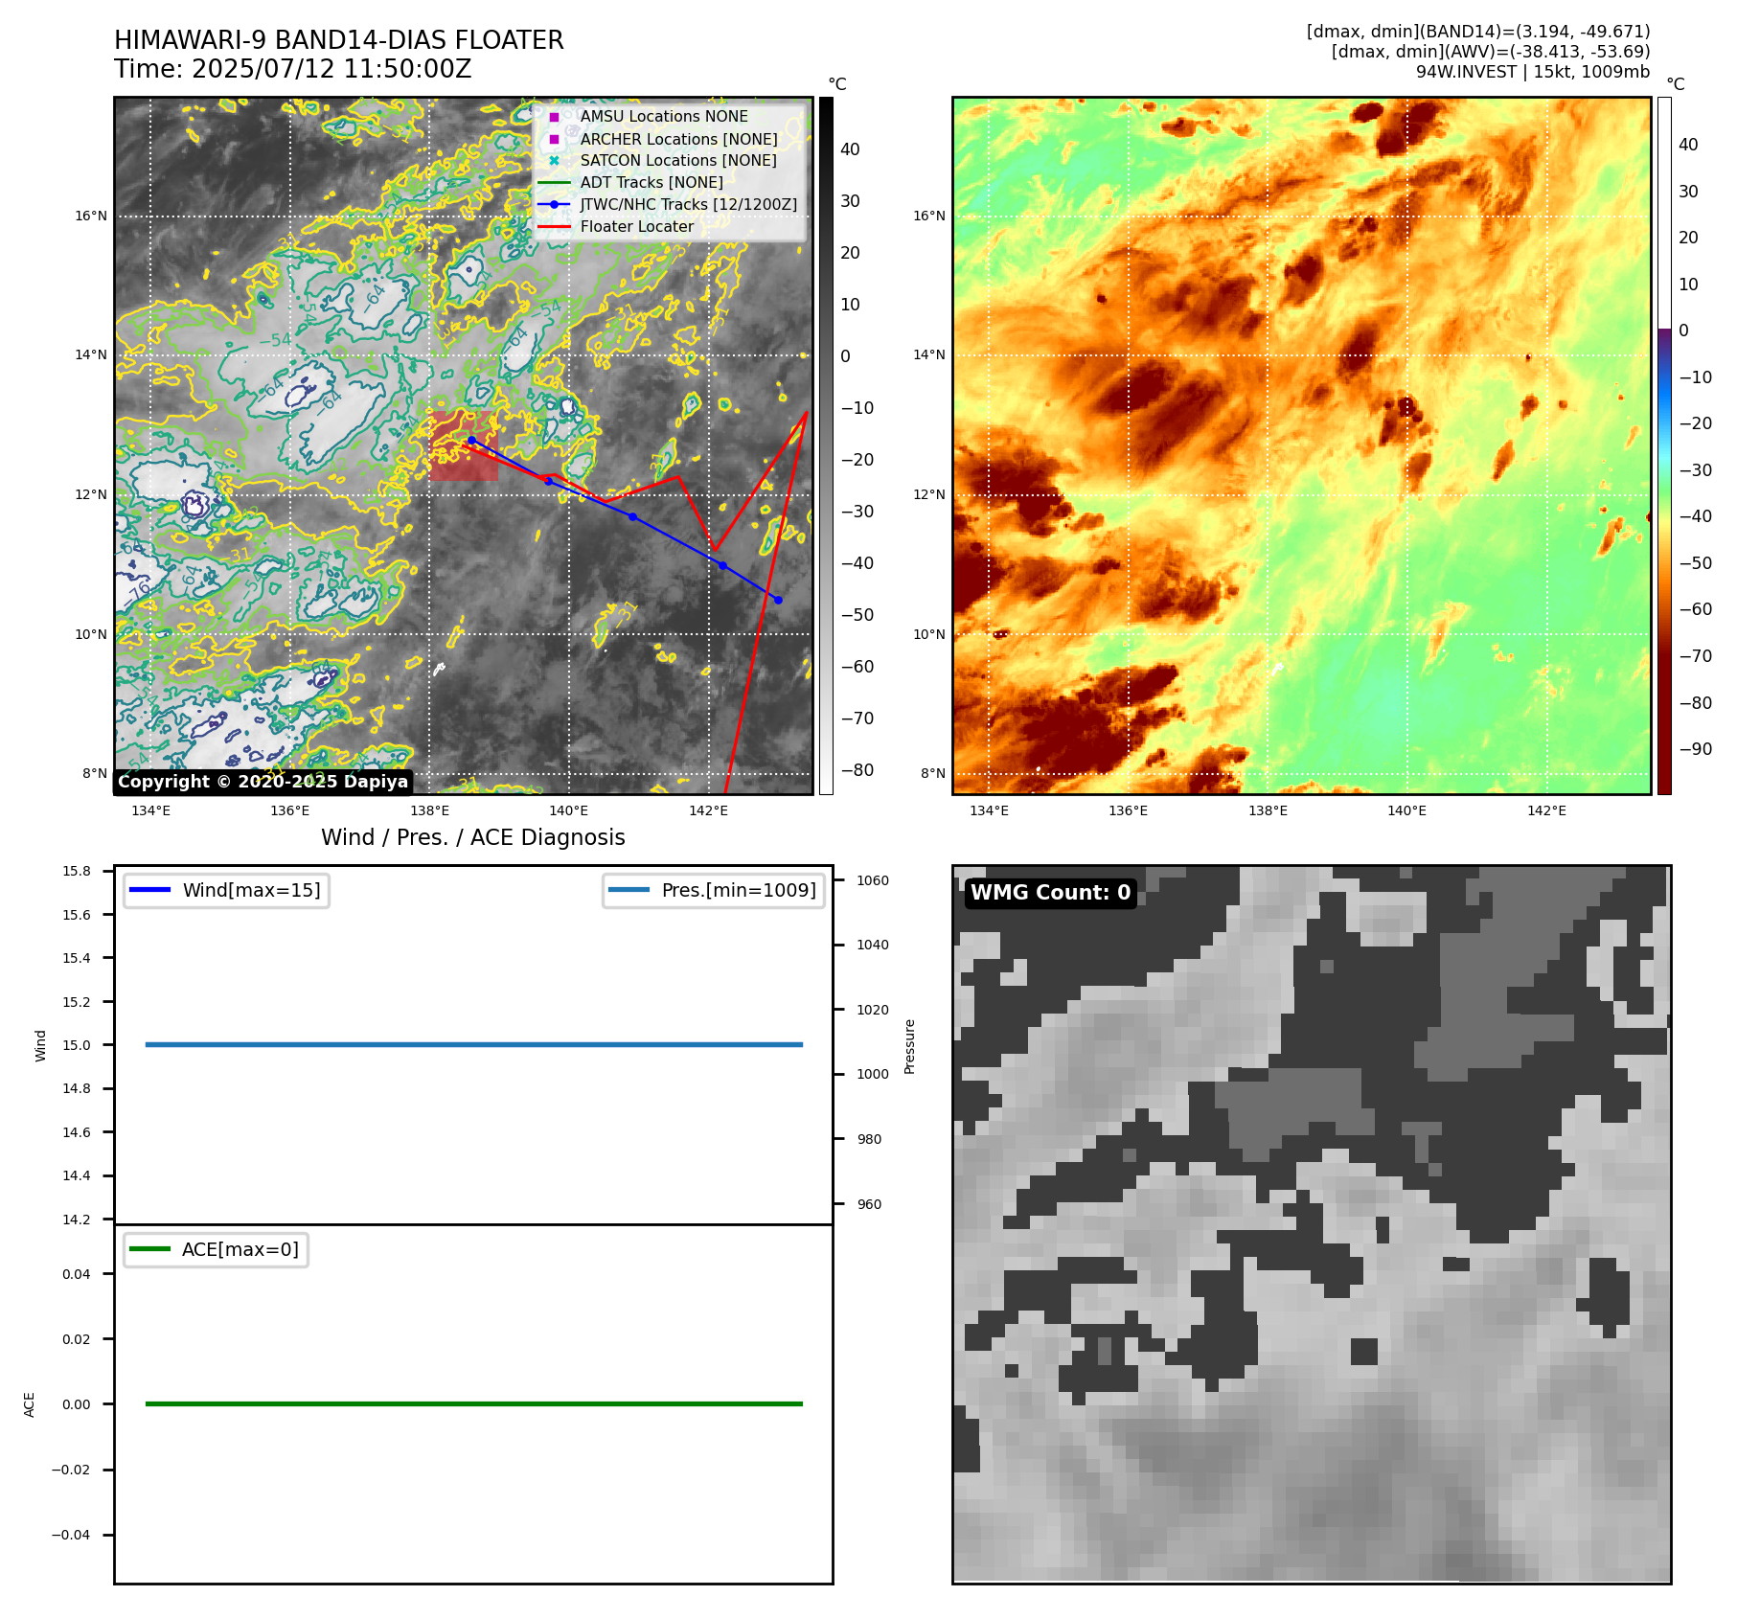The width and height of the screenshot is (1737, 1619).
Task: Click the Wind[max=15] legend entry
Action: [226, 891]
